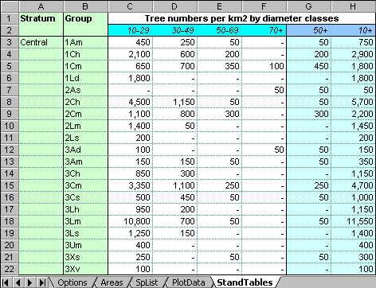
Task: Click the 3Xv group cell
Action: pos(85,269)
